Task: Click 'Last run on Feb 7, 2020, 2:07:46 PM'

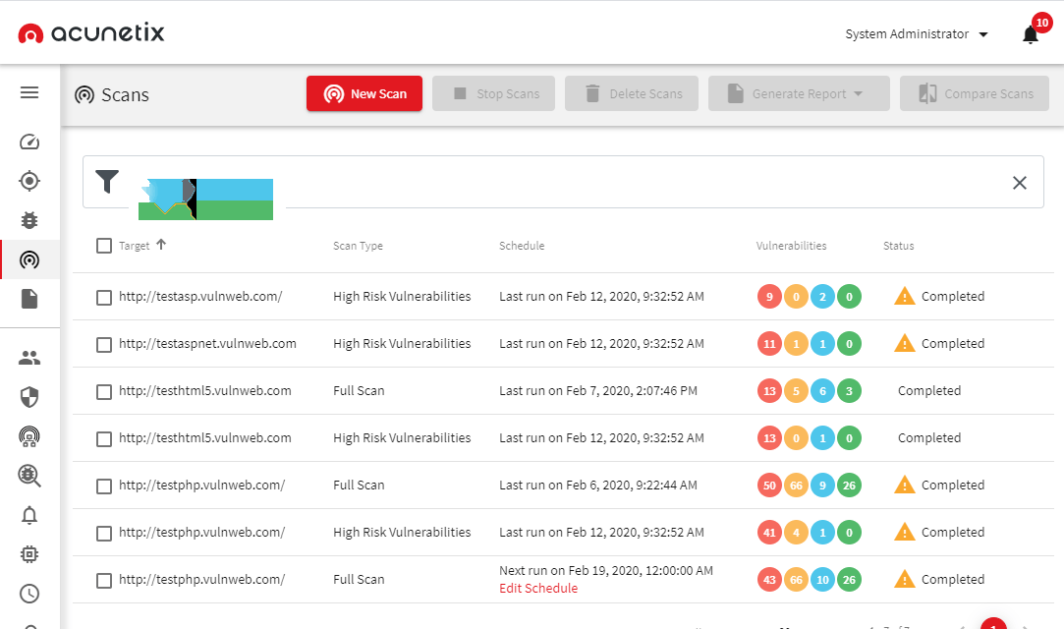Action: [597, 391]
